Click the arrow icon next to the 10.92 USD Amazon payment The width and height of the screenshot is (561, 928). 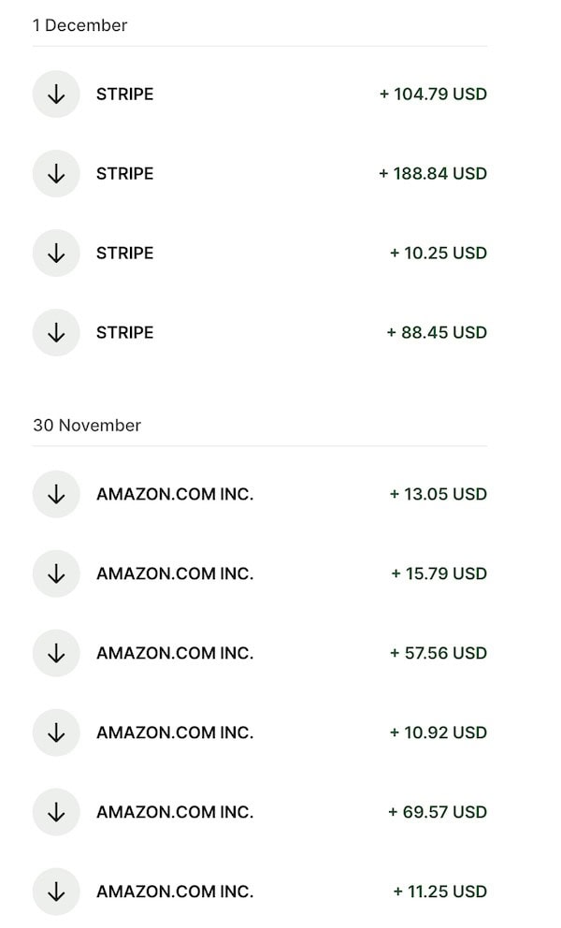click(56, 732)
